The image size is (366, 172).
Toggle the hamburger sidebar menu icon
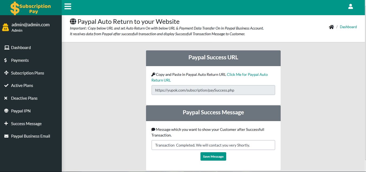coord(68,7)
